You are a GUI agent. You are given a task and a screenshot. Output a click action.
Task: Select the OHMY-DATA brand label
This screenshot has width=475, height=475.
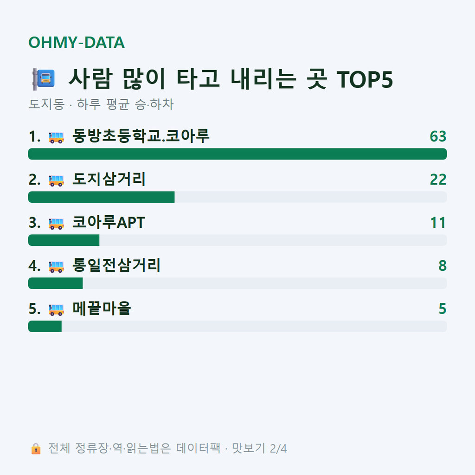coord(77,42)
